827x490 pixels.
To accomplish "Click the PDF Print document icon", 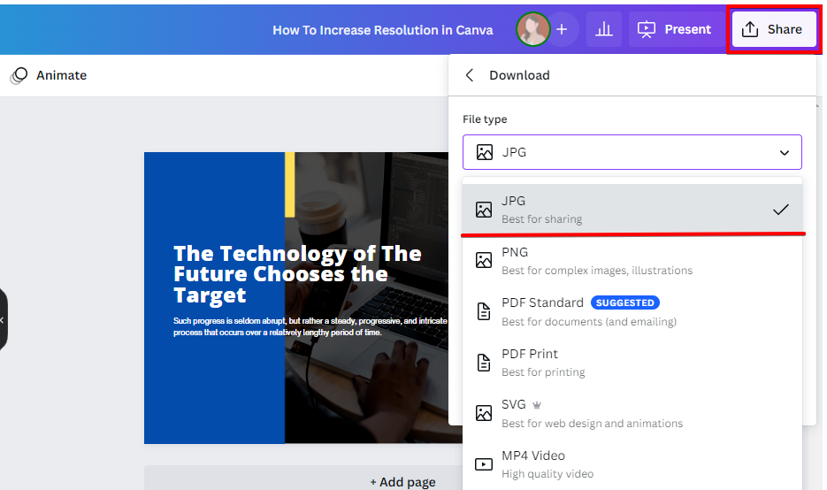I will [483, 362].
